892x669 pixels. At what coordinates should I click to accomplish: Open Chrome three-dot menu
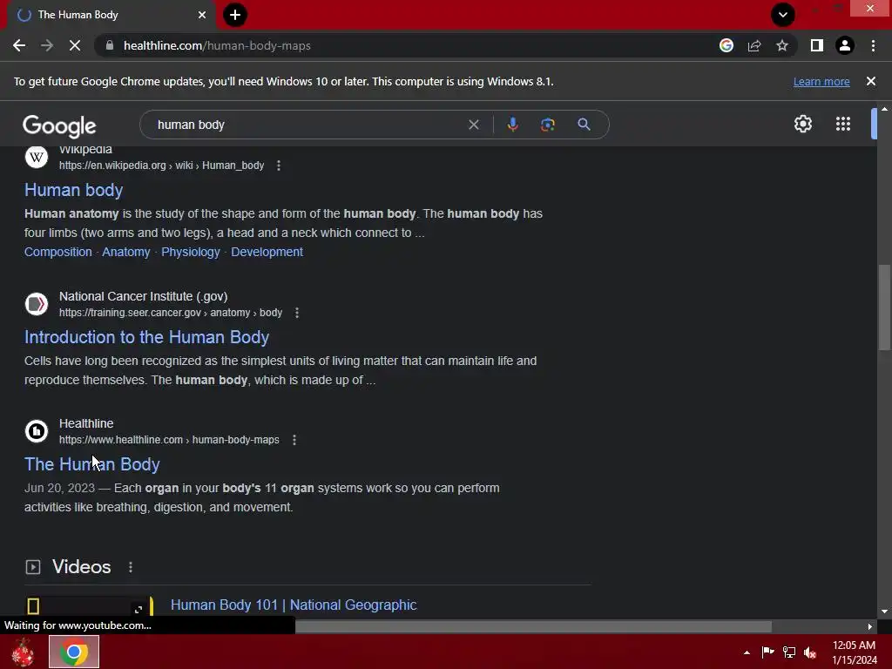[873, 45]
